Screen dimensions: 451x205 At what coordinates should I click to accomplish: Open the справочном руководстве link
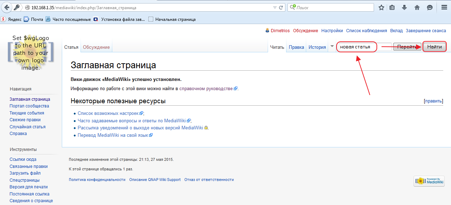(x=206, y=89)
